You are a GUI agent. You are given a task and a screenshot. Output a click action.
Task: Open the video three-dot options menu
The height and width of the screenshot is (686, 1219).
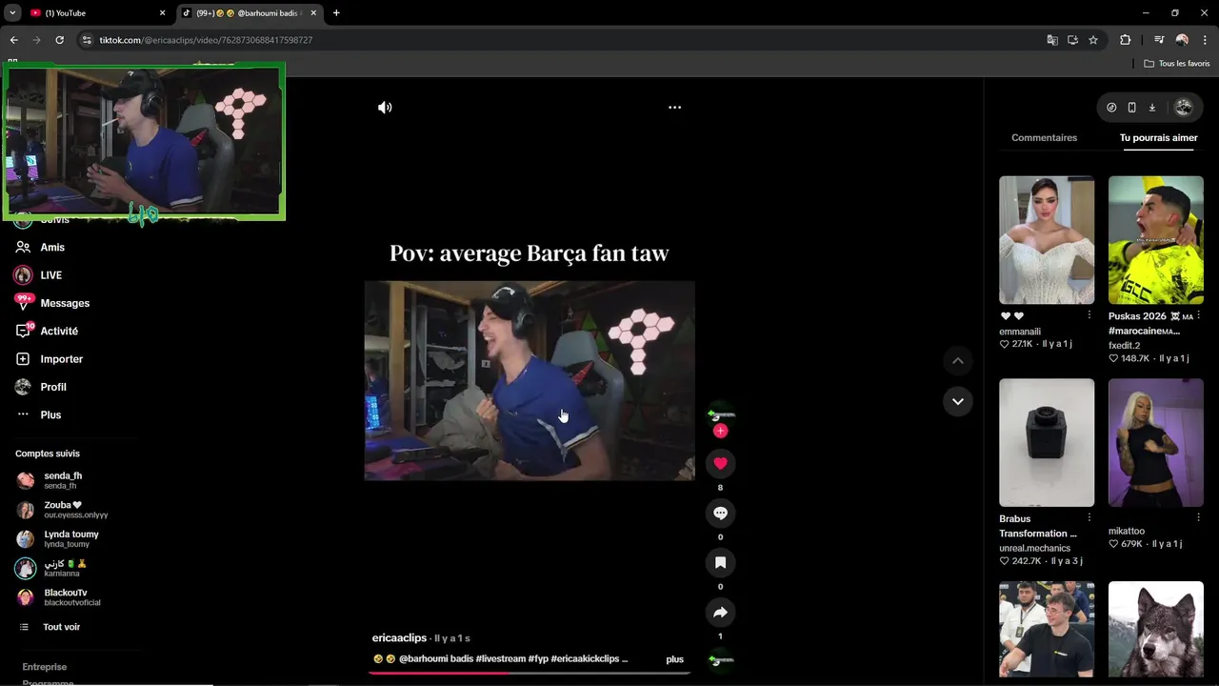(x=674, y=108)
